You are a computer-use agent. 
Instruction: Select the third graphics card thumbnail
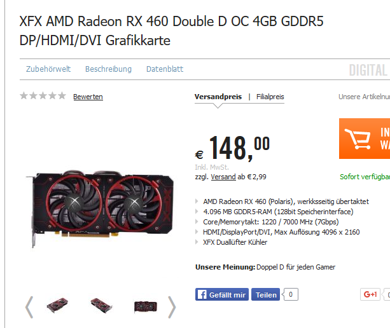(146, 306)
